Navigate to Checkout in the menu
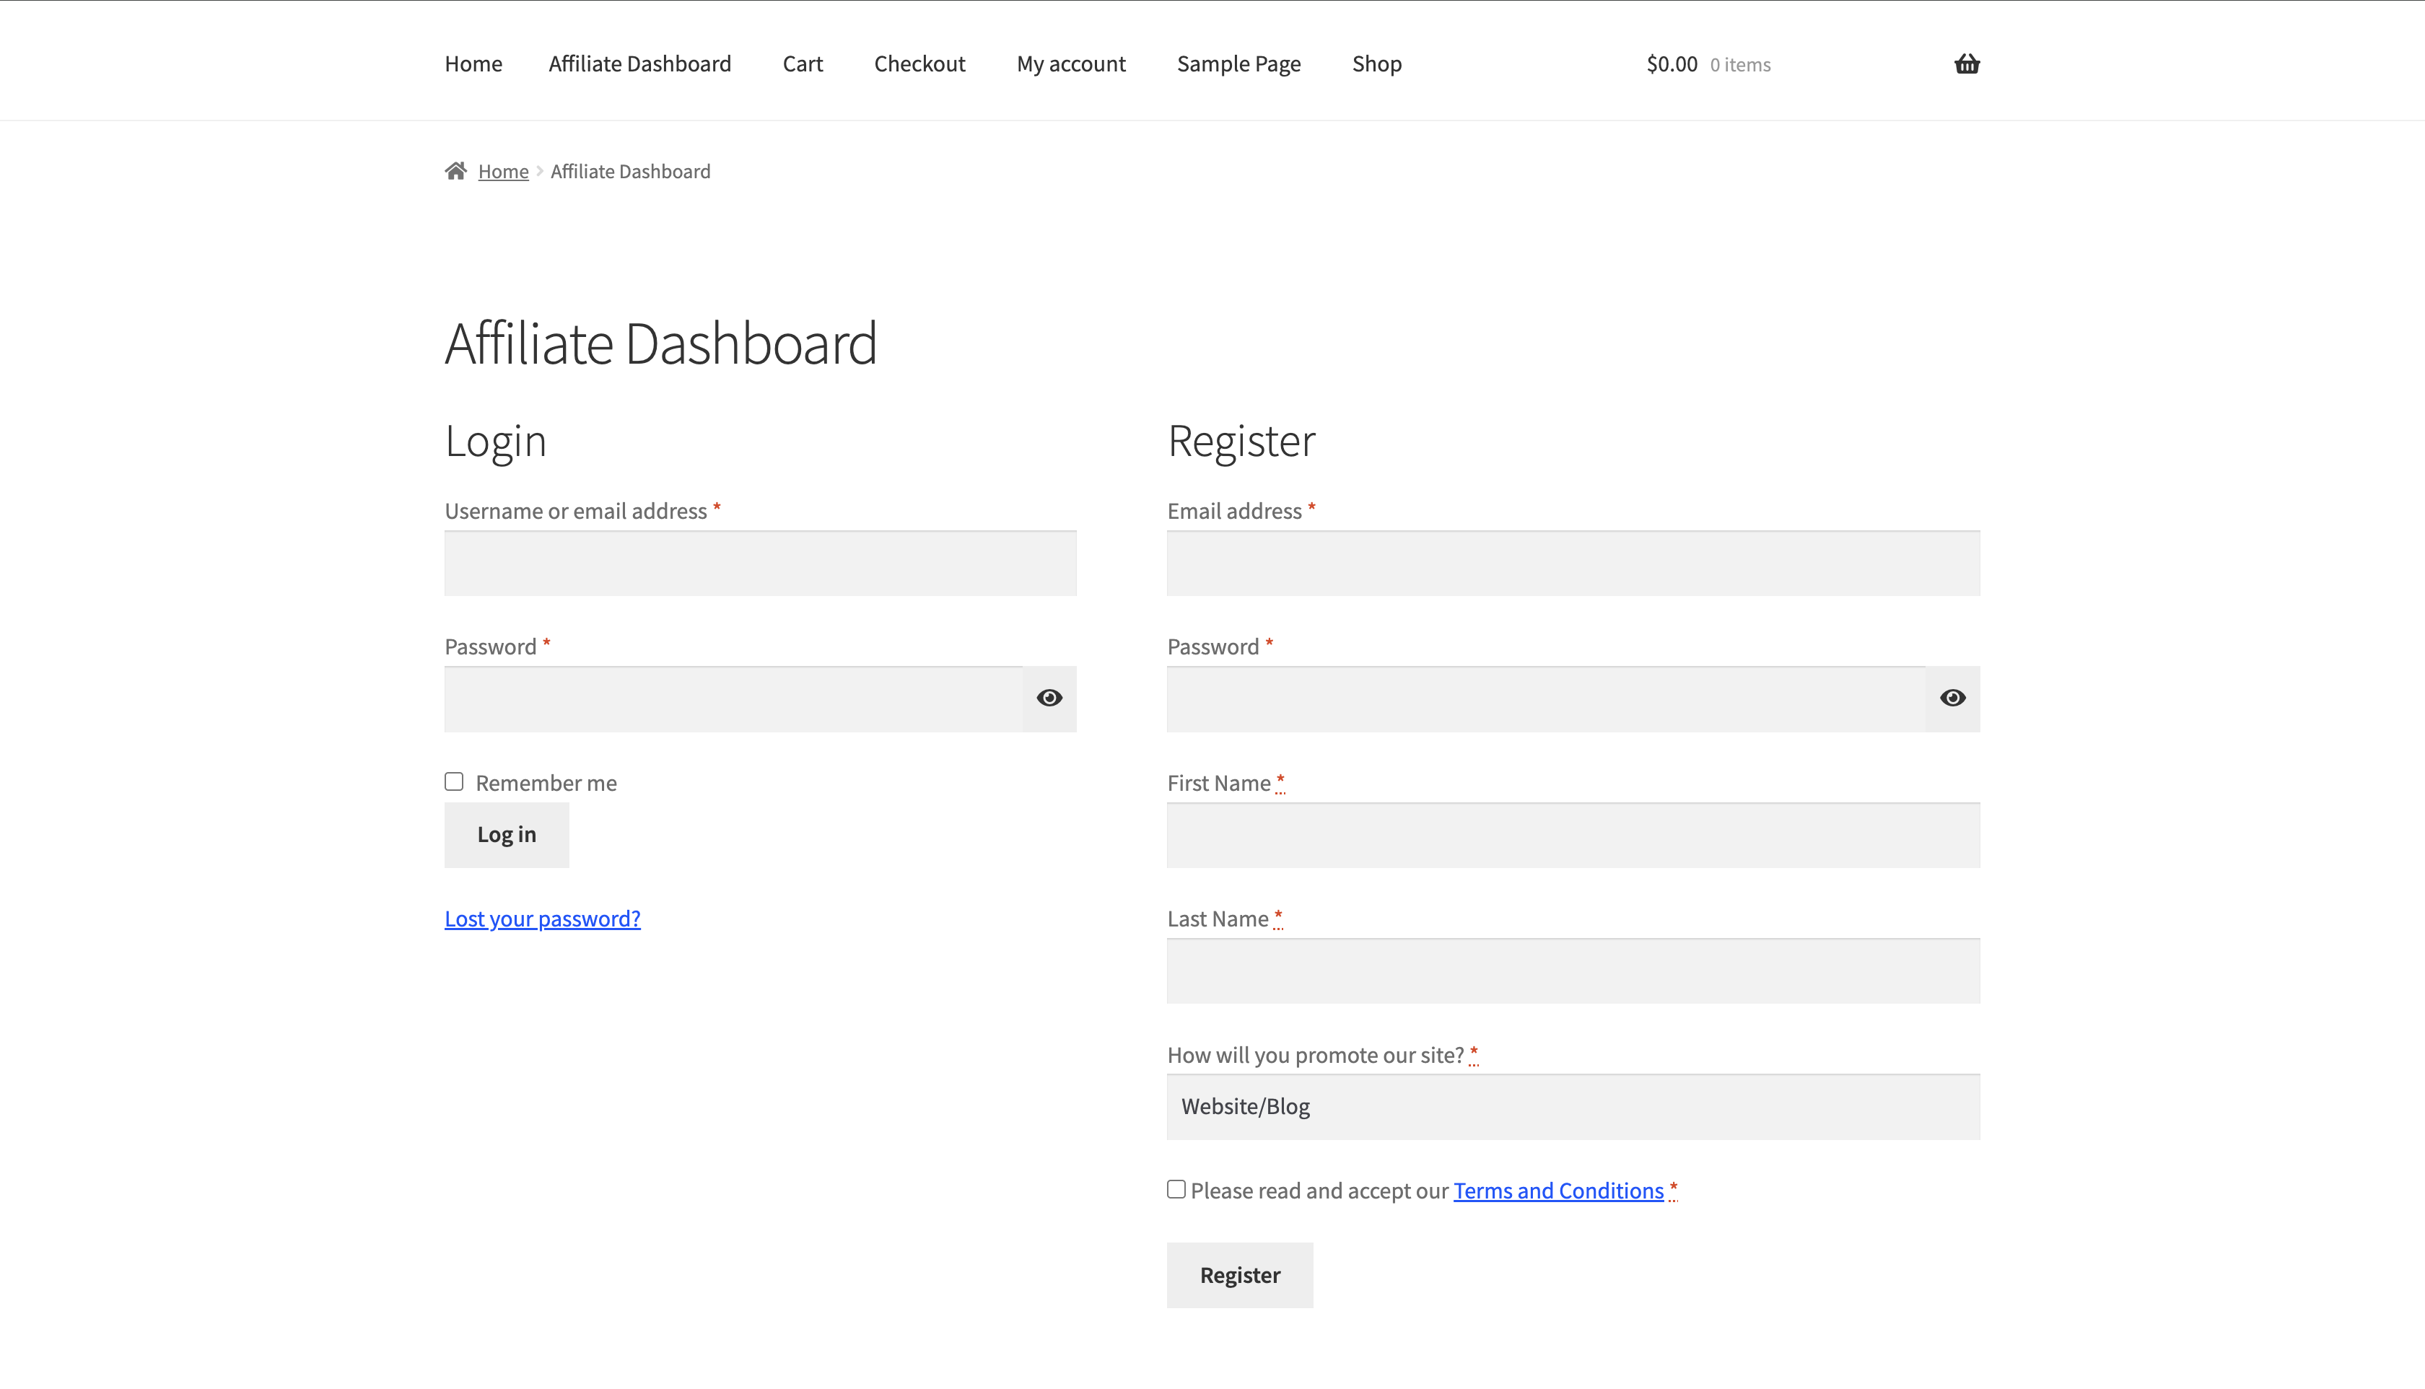The width and height of the screenshot is (2425, 1389). coord(919,64)
